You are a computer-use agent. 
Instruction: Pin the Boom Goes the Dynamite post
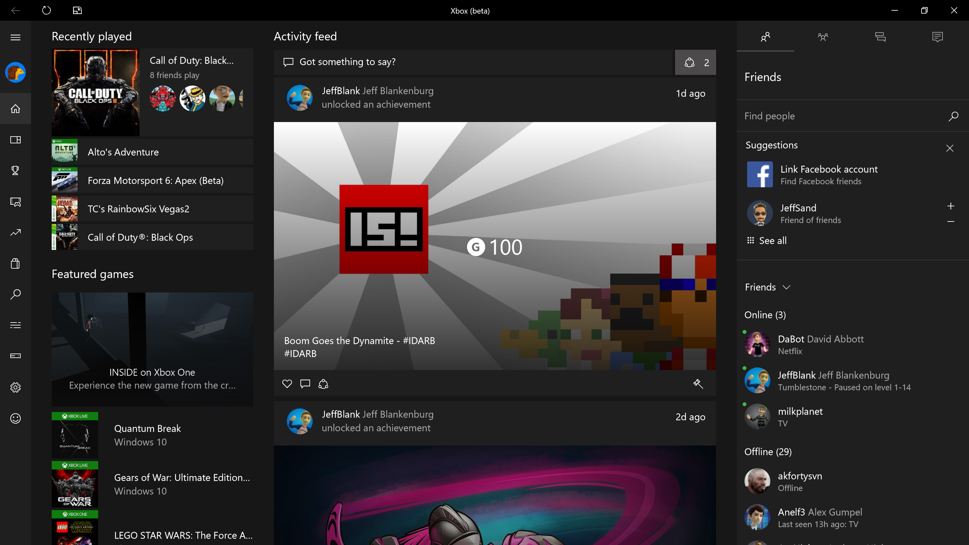pos(698,384)
